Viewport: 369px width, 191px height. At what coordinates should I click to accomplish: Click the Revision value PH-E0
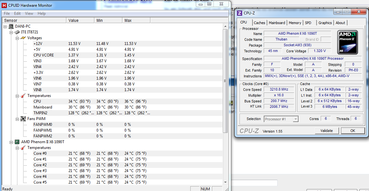[353, 70]
